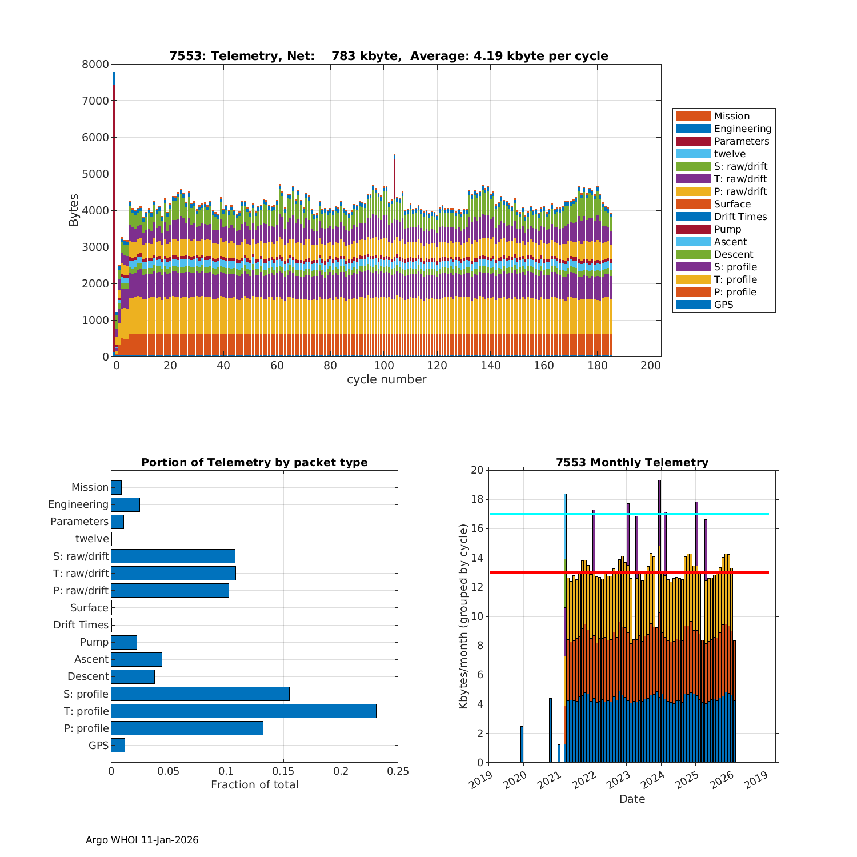Click 'Portion of Telemetry by packet type' title
This screenshot has height=857, width=857.
[254, 462]
